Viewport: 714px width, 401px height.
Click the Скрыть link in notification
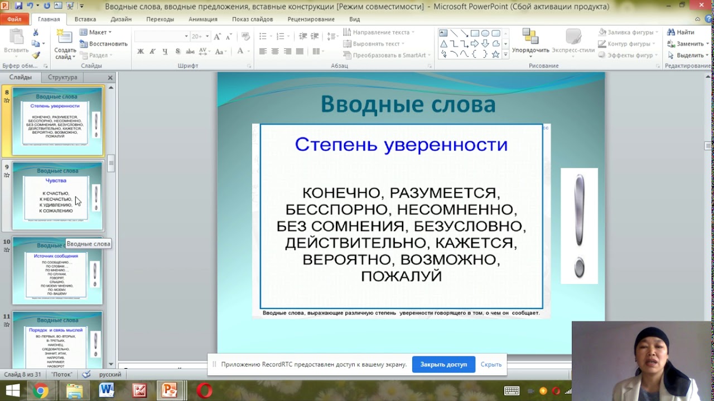coord(491,364)
